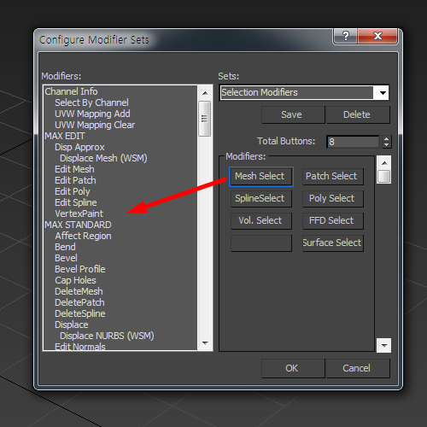This screenshot has height=427, width=427.
Task: Click the modifiers list scrollbar thumb
Action: [x=204, y=119]
